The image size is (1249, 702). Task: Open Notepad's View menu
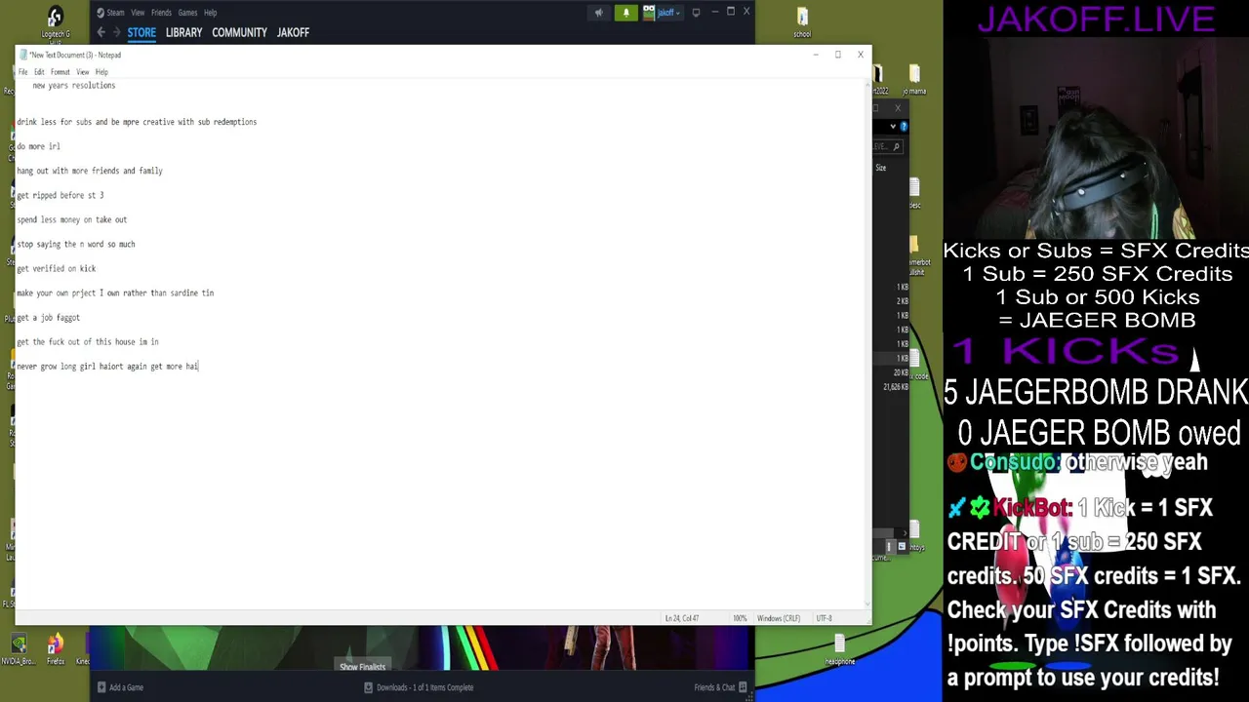(83, 72)
